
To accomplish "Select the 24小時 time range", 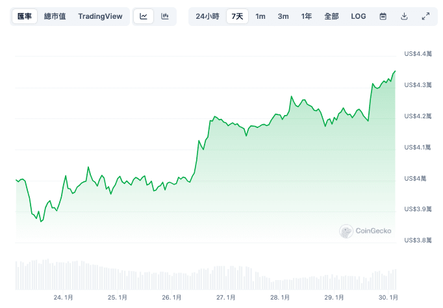I will pos(207,16).
